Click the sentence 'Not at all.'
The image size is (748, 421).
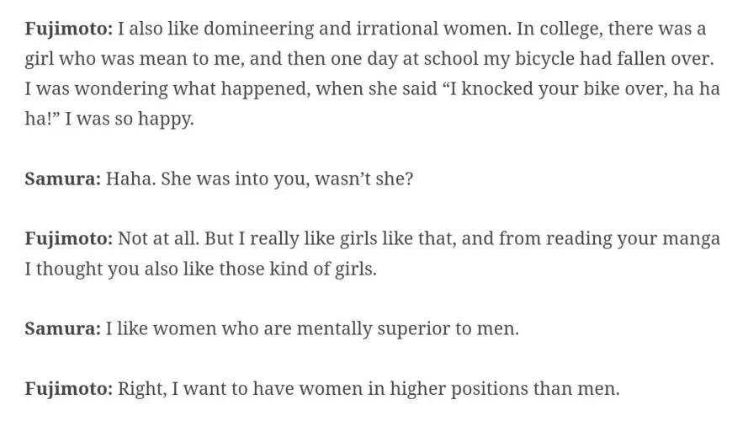pos(156,239)
